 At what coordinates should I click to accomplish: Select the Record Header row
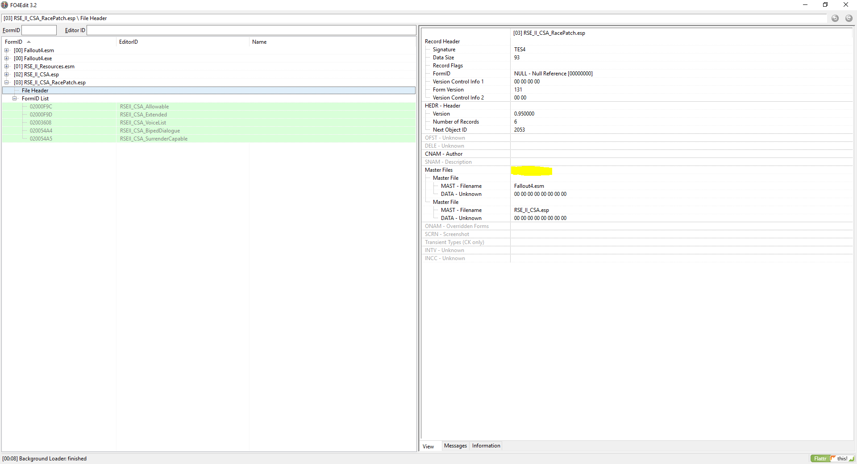tap(637, 41)
